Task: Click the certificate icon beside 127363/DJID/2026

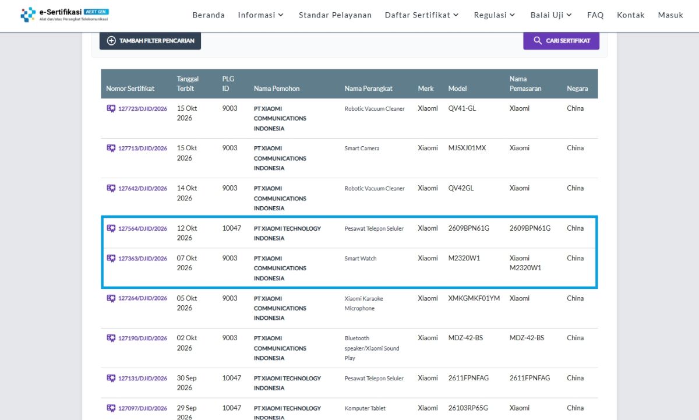Action: coord(111,258)
